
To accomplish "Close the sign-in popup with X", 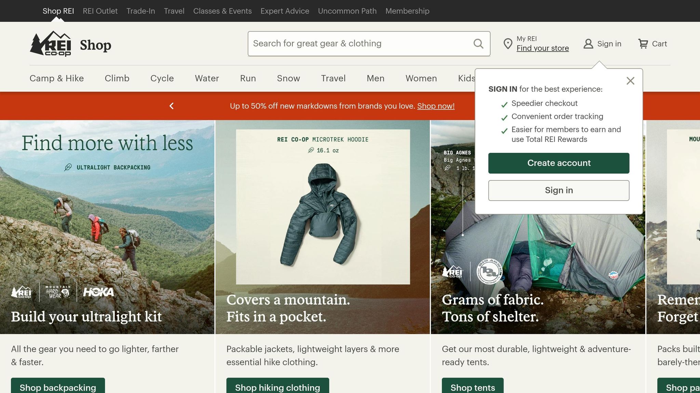I will [630, 81].
